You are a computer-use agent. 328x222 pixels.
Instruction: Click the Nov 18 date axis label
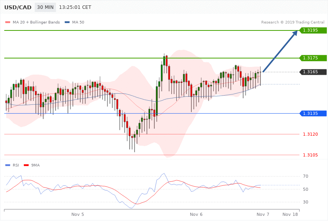pyautogui.click(x=290, y=214)
